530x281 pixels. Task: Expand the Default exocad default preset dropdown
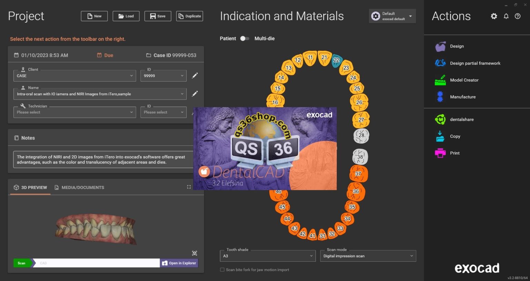[410, 16]
